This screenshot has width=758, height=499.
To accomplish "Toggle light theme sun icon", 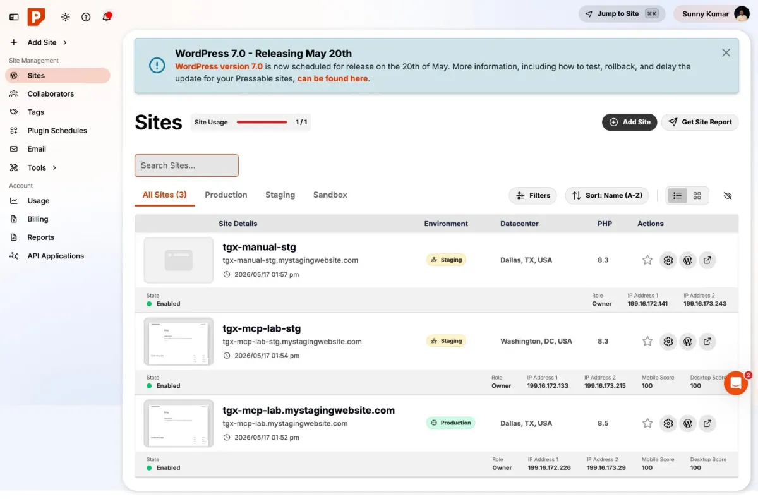I will 65,17.
